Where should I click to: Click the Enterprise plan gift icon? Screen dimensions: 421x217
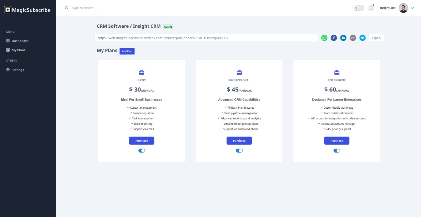click(337, 72)
